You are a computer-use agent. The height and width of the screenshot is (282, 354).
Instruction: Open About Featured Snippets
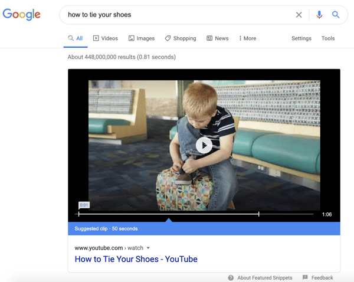264,278
